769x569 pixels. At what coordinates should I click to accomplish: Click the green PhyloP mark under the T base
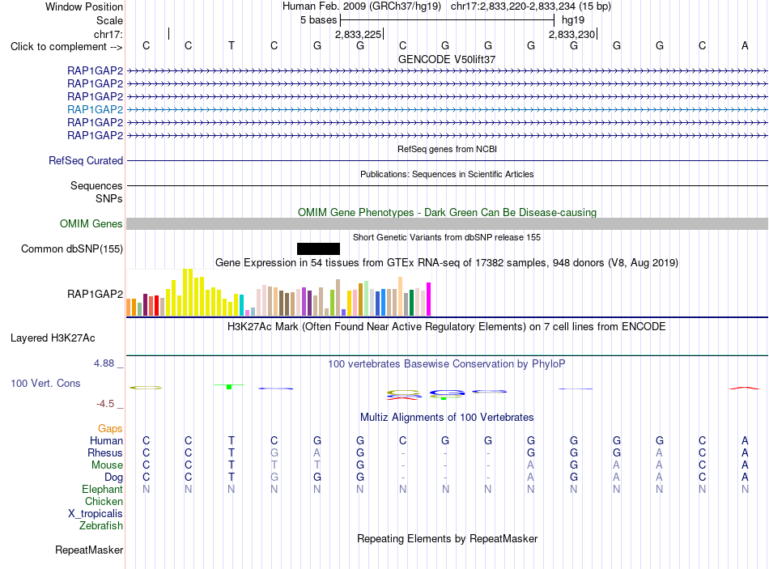click(x=229, y=387)
